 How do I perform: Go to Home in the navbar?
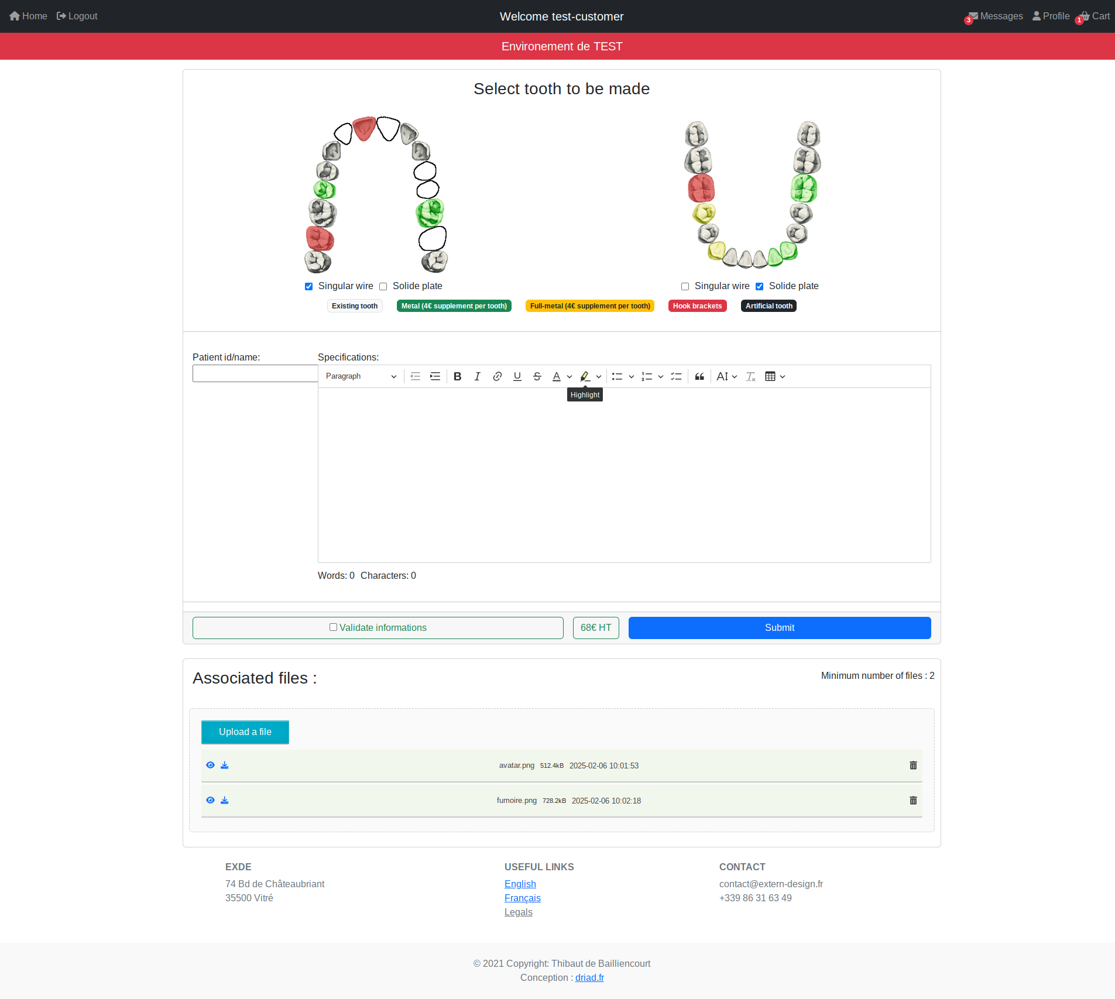click(x=28, y=16)
